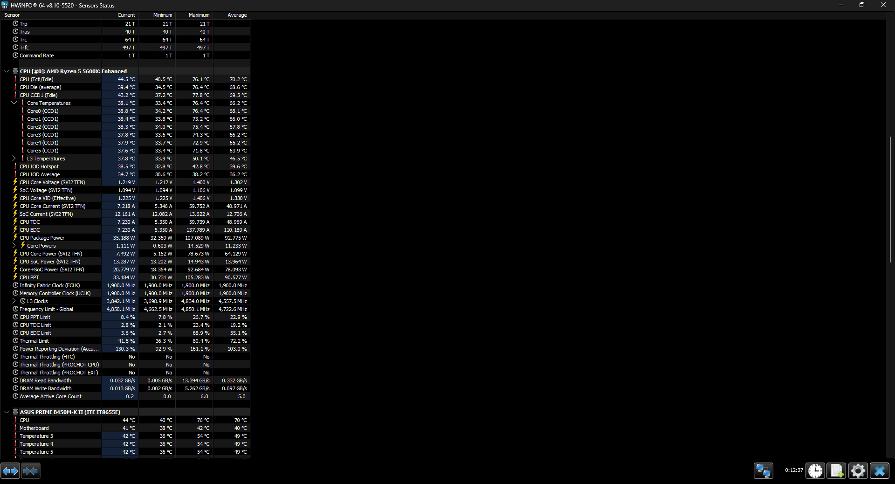
Task: Click the chip icon beside ASUS PRIME B450M-K II
Action: coord(15,412)
